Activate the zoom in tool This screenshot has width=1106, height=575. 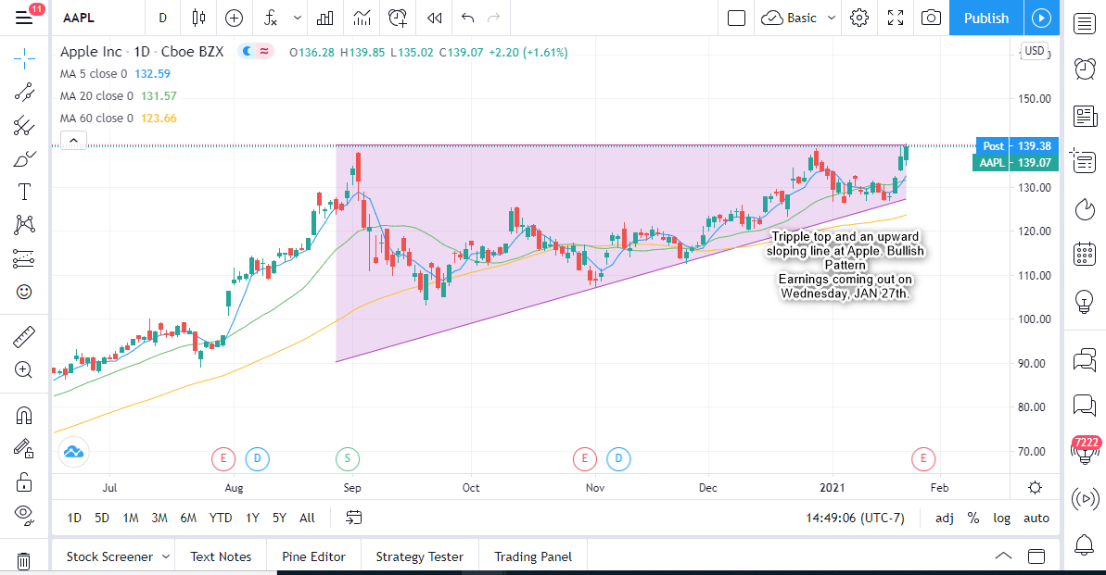pos(24,370)
